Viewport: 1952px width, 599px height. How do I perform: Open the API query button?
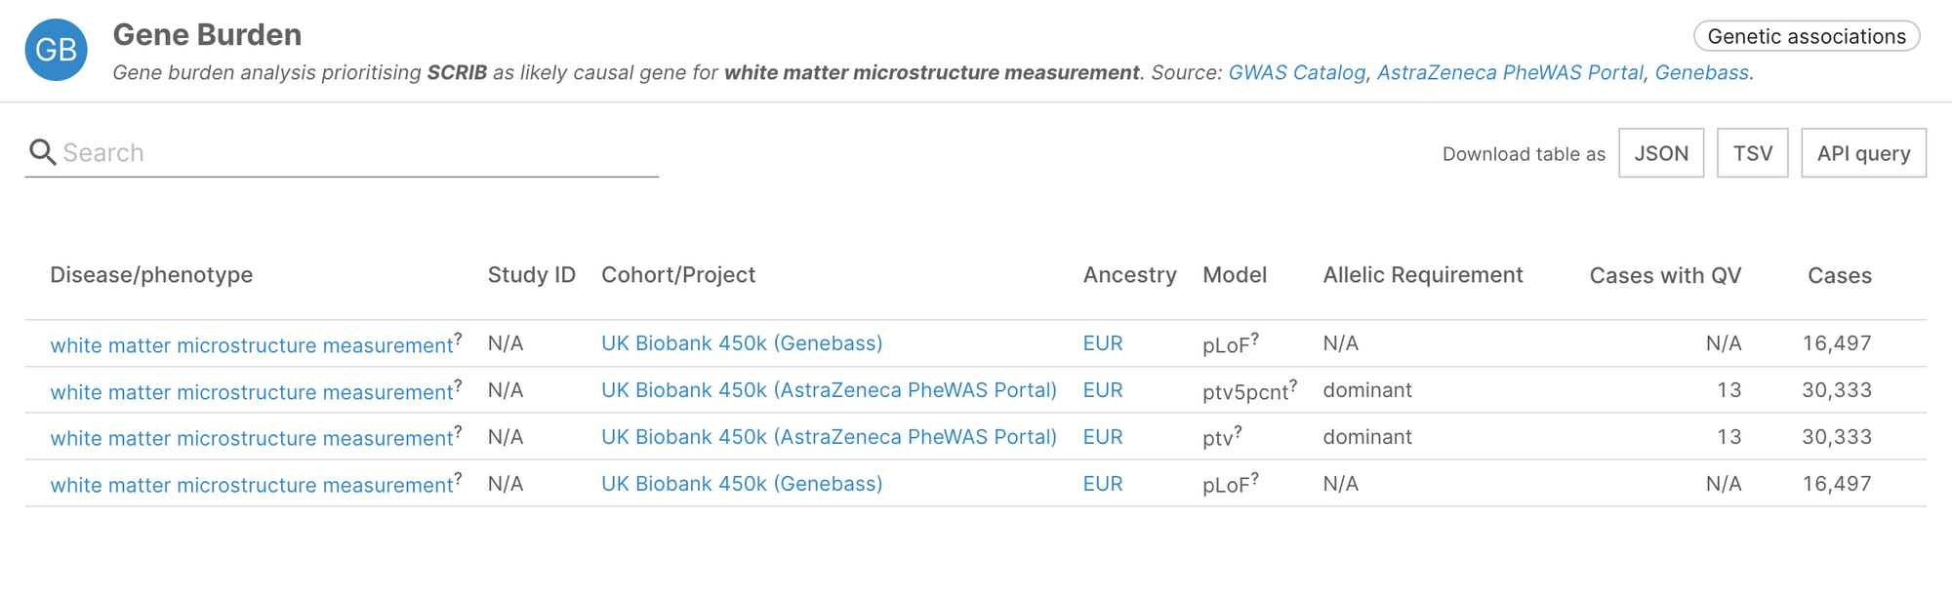click(x=1863, y=153)
